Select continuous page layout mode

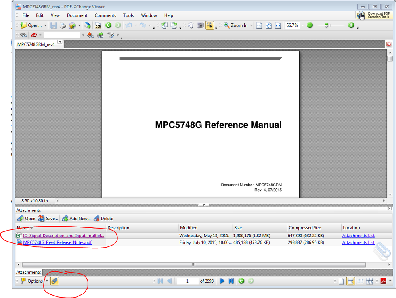350,281
